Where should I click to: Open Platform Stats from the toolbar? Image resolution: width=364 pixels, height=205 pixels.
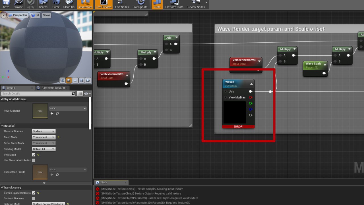point(174,5)
